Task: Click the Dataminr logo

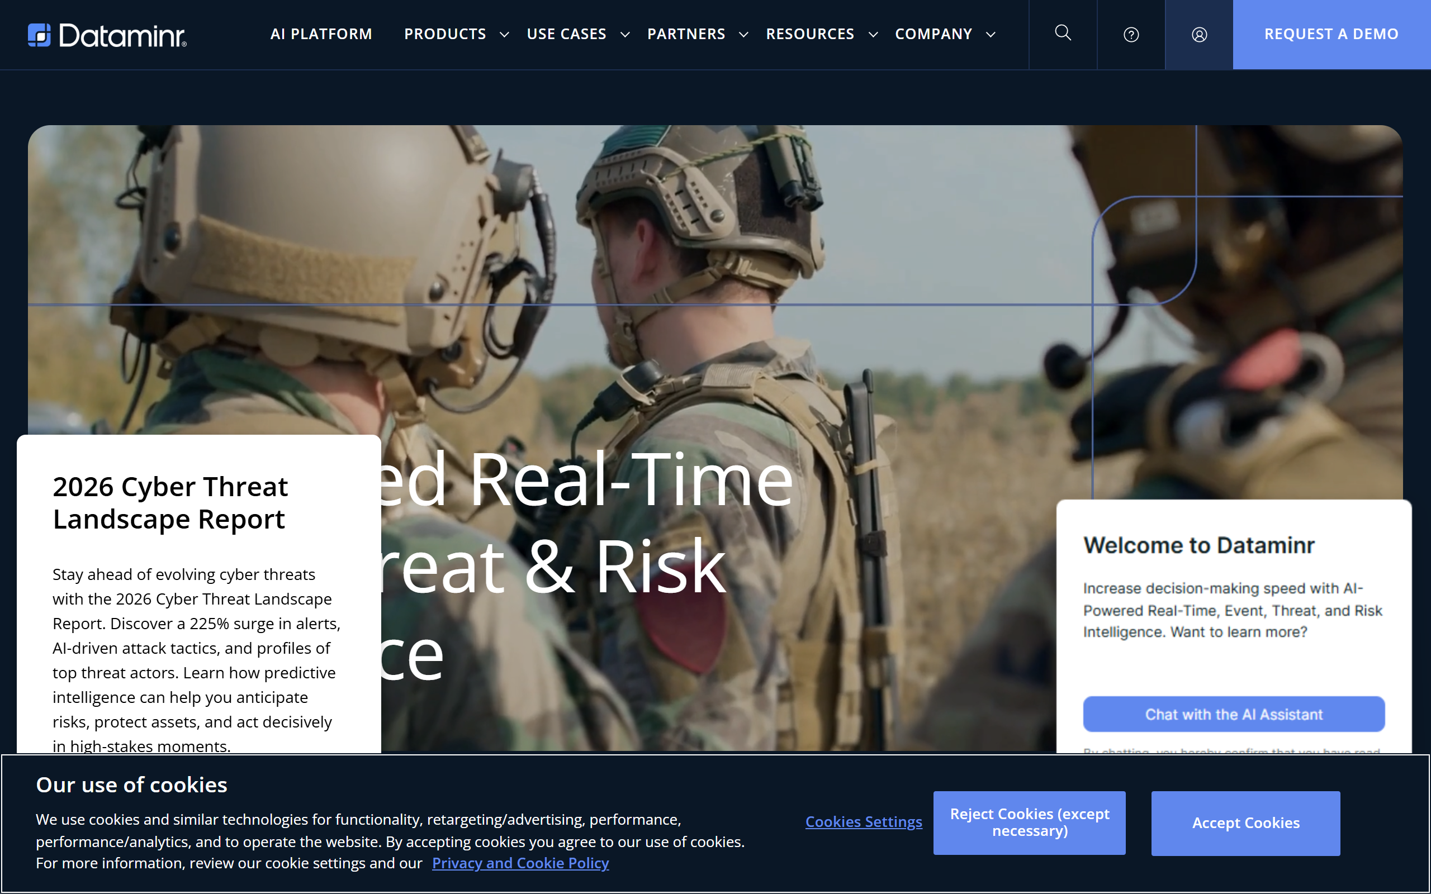Action: coord(107,35)
